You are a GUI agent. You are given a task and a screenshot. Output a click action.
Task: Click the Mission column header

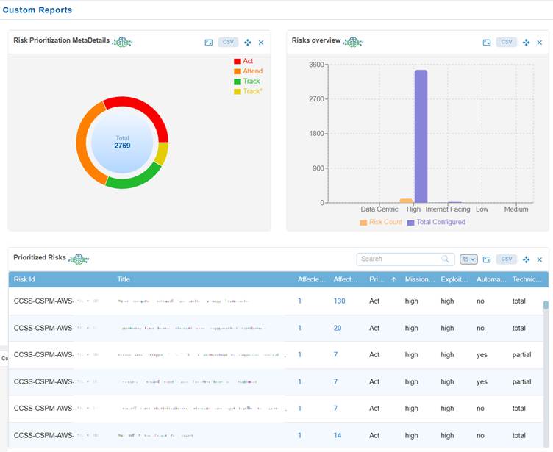coord(420,280)
